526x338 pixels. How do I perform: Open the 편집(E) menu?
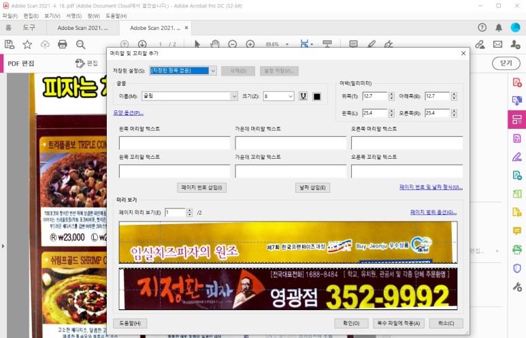pos(31,16)
